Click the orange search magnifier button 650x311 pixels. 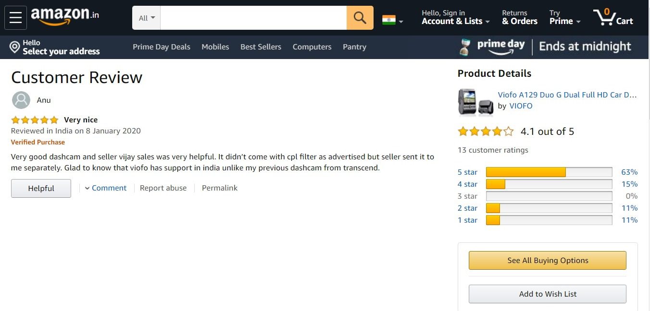(x=360, y=18)
